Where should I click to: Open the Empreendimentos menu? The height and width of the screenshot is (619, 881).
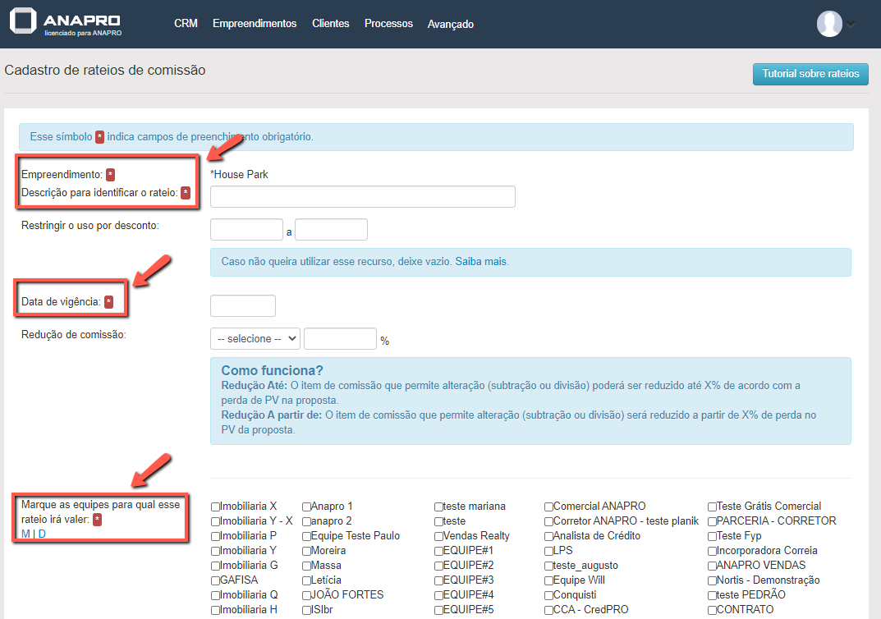tap(255, 24)
